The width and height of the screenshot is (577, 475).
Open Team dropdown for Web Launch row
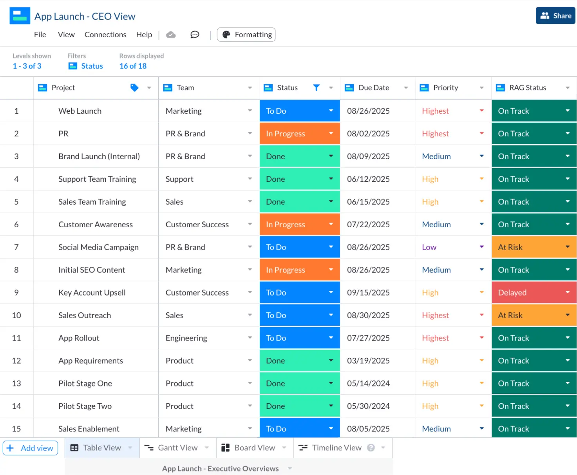pos(250,111)
